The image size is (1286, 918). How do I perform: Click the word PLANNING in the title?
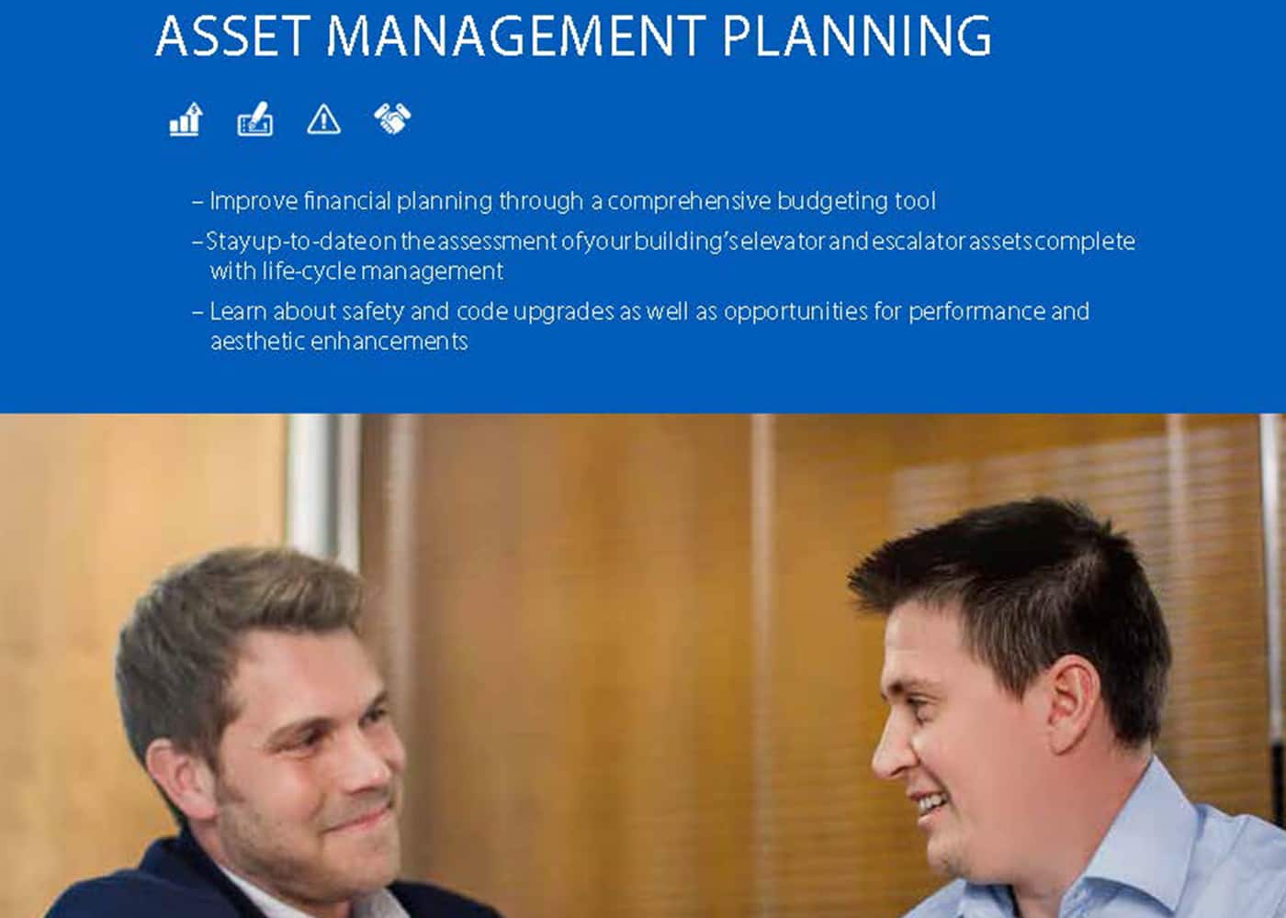856,36
